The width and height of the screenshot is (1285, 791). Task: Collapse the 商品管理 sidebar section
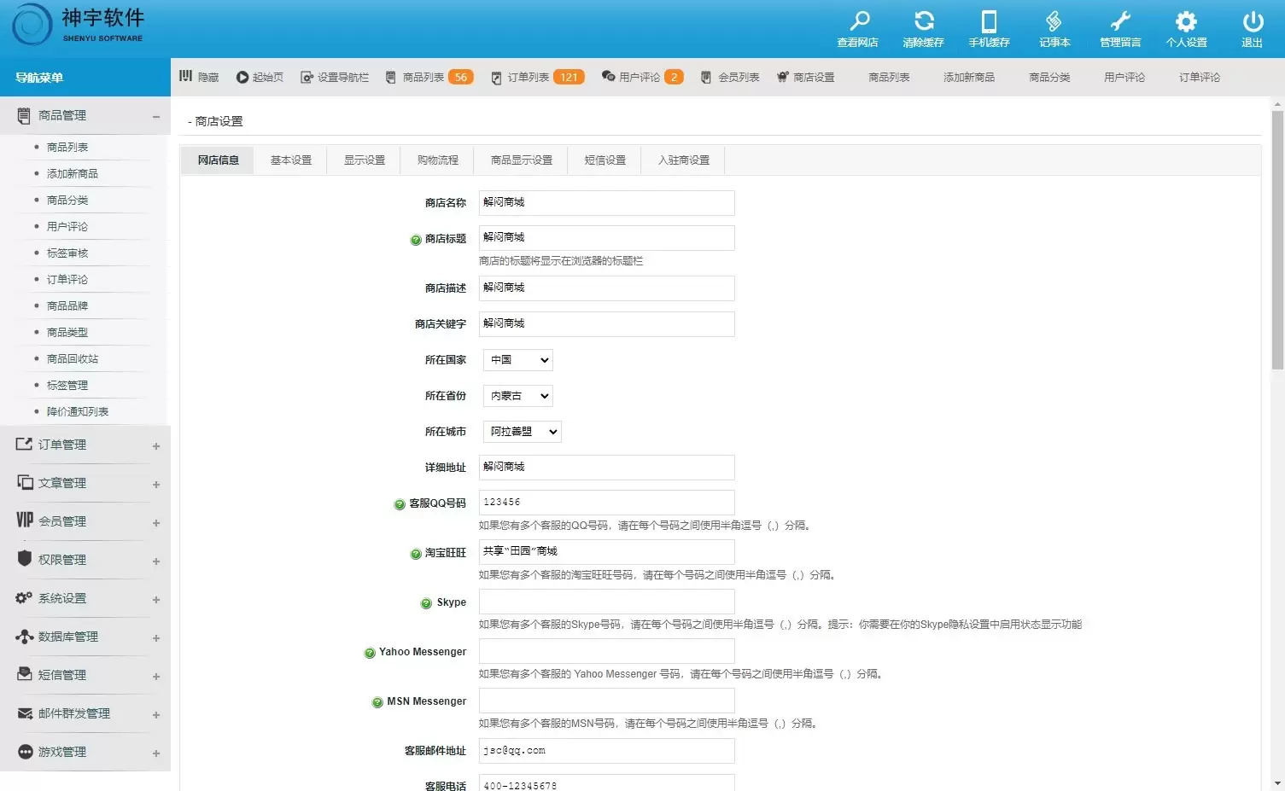pyautogui.click(x=156, y=116)
